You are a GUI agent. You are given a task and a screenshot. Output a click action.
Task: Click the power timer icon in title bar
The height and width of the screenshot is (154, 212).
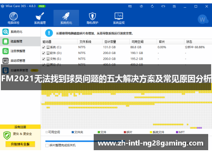141,6
